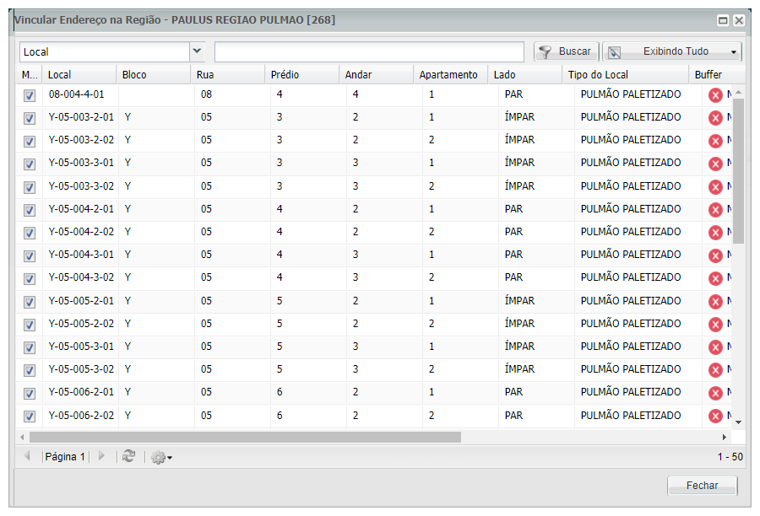Sort by the Rua column header
This screenshot has width=760, height=516.
pos(228,75)
